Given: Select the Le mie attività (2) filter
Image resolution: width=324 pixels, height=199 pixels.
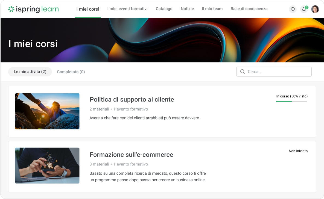Looking at the screenshot, I should point(30,72).
